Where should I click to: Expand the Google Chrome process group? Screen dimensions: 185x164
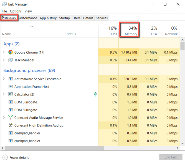pyautogui.click(x=4, y=52)
